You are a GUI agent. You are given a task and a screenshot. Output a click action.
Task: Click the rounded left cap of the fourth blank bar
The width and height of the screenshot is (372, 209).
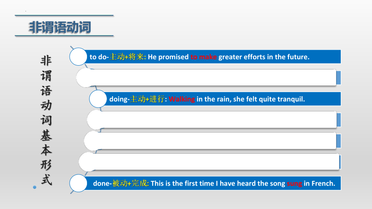tap(87, 161)
